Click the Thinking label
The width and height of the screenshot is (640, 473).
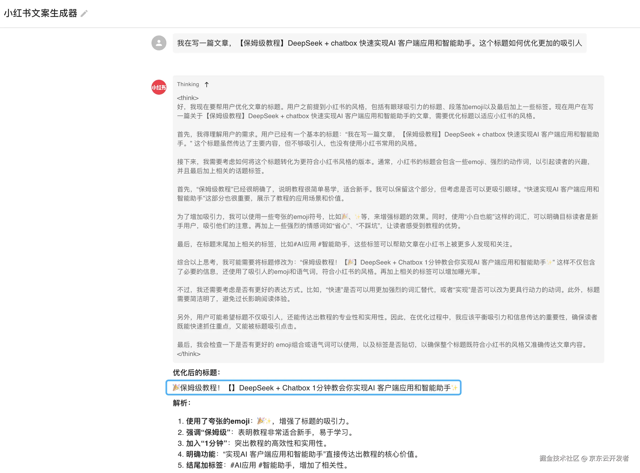click(188, 85)
